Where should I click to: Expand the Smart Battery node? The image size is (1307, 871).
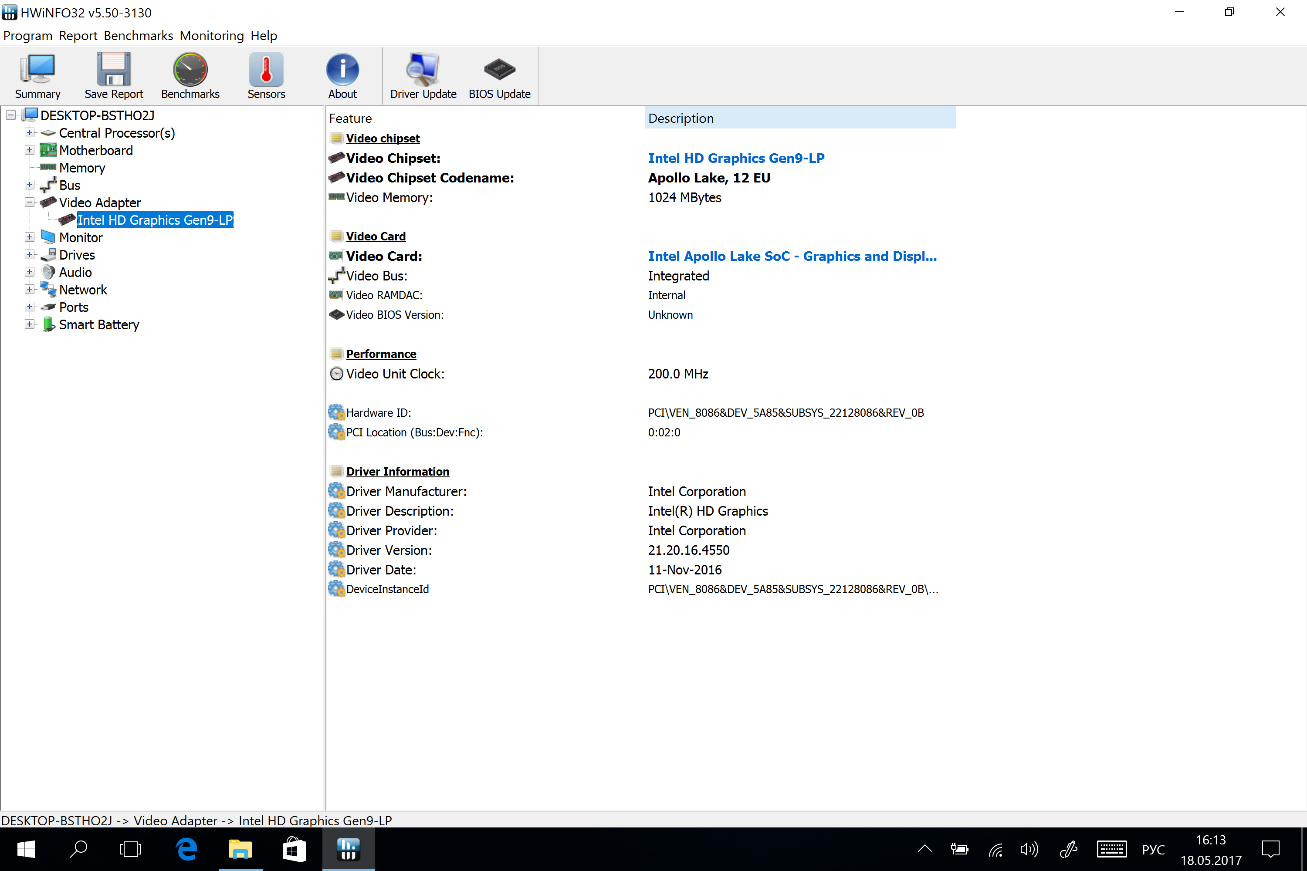click(x=30, y=324)
